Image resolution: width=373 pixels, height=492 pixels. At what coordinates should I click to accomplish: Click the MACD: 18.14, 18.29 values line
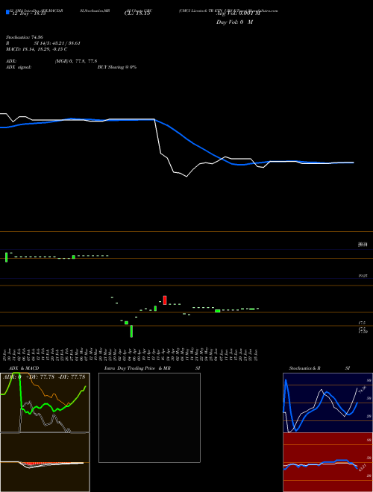click(37, 49)
